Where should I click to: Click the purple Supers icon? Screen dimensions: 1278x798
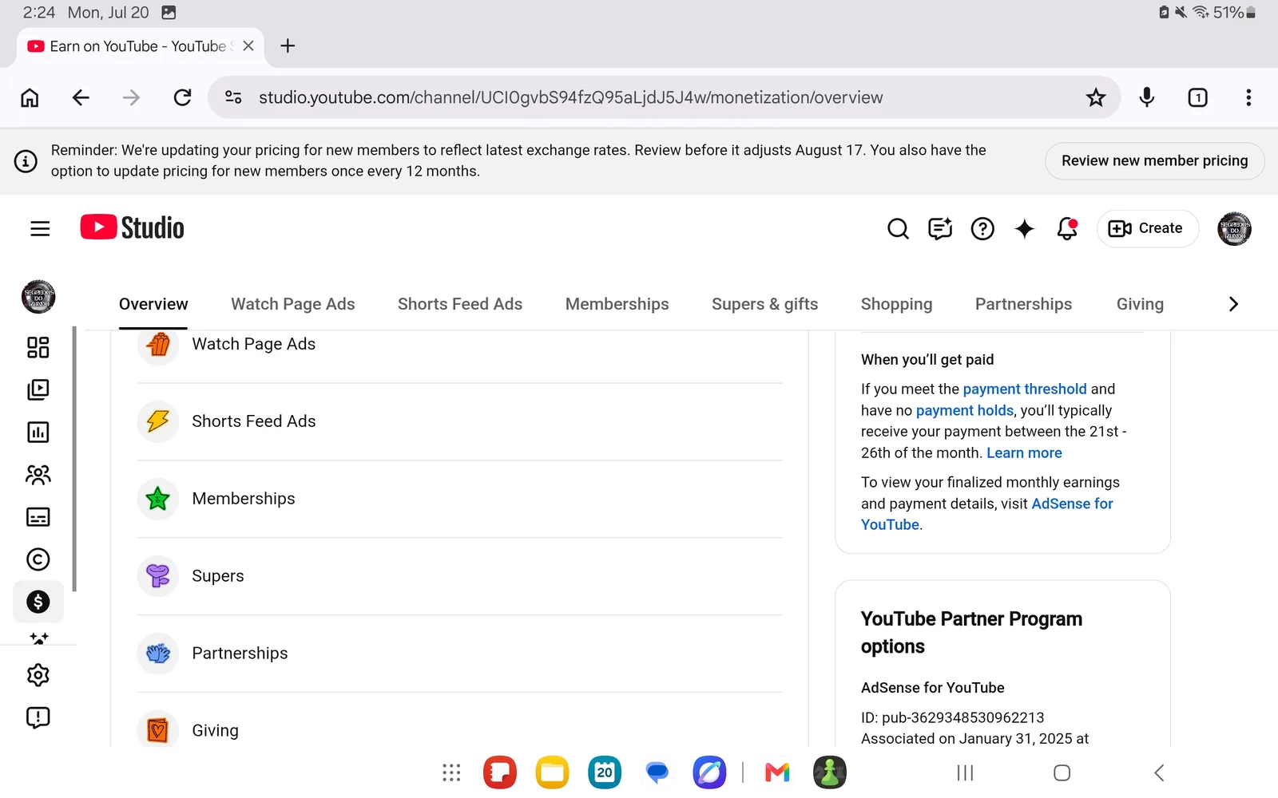click(x=158, y=576)
